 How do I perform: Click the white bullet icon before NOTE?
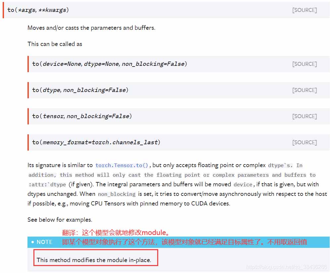pos(33,242)
